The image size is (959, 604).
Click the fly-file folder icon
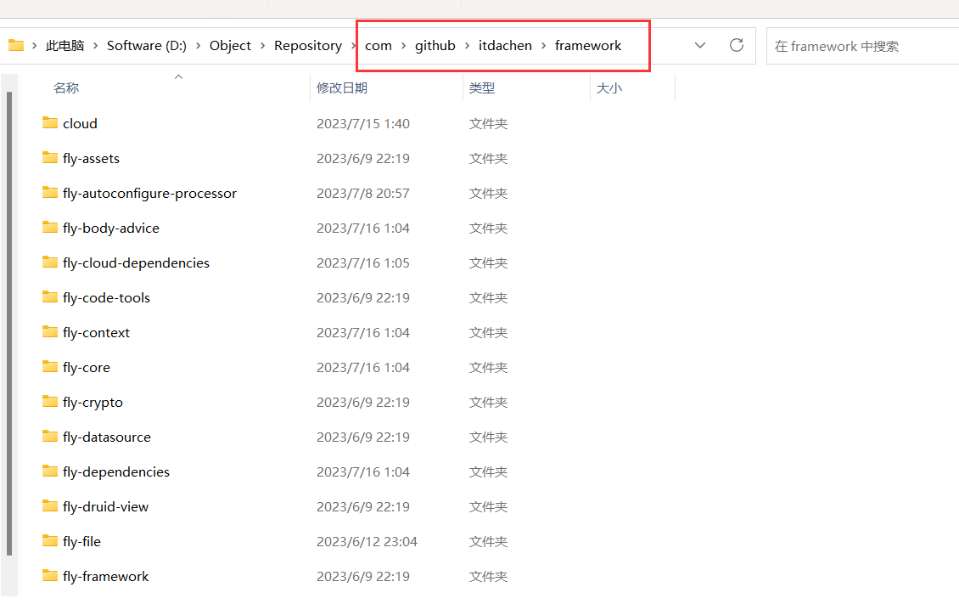pos(49,541)
